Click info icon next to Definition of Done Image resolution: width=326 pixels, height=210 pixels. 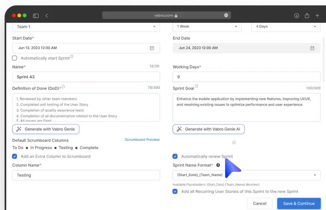63,87
